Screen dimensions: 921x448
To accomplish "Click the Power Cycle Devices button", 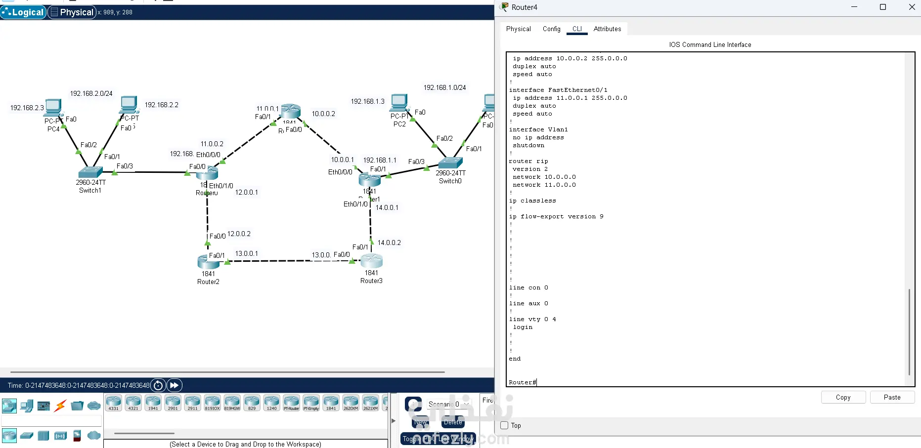I will [x=158, y=385].
